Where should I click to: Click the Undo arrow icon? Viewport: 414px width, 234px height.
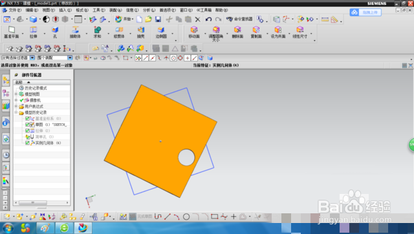click(x=208, y=19)
